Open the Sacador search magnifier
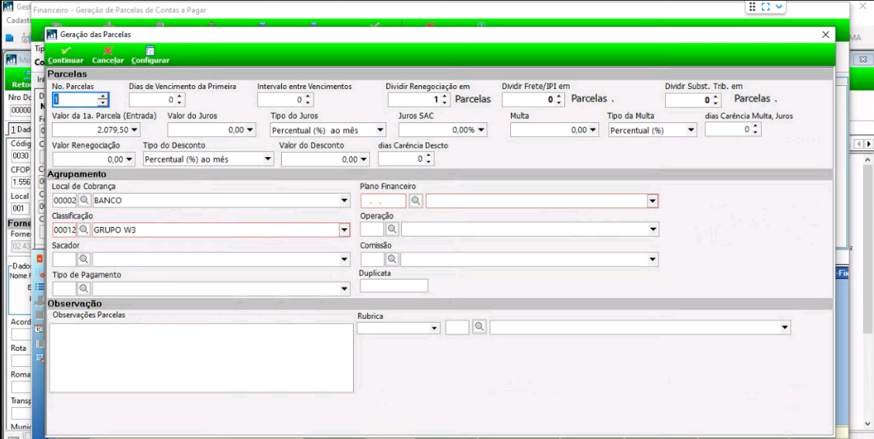Viewport: 874px width, 439px height. (x=84, y=259)
